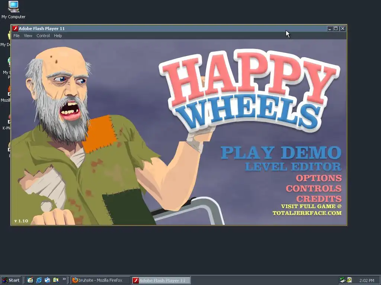
Task: Click the folder with magnifier quick launch icon
Action: (56, 280)
